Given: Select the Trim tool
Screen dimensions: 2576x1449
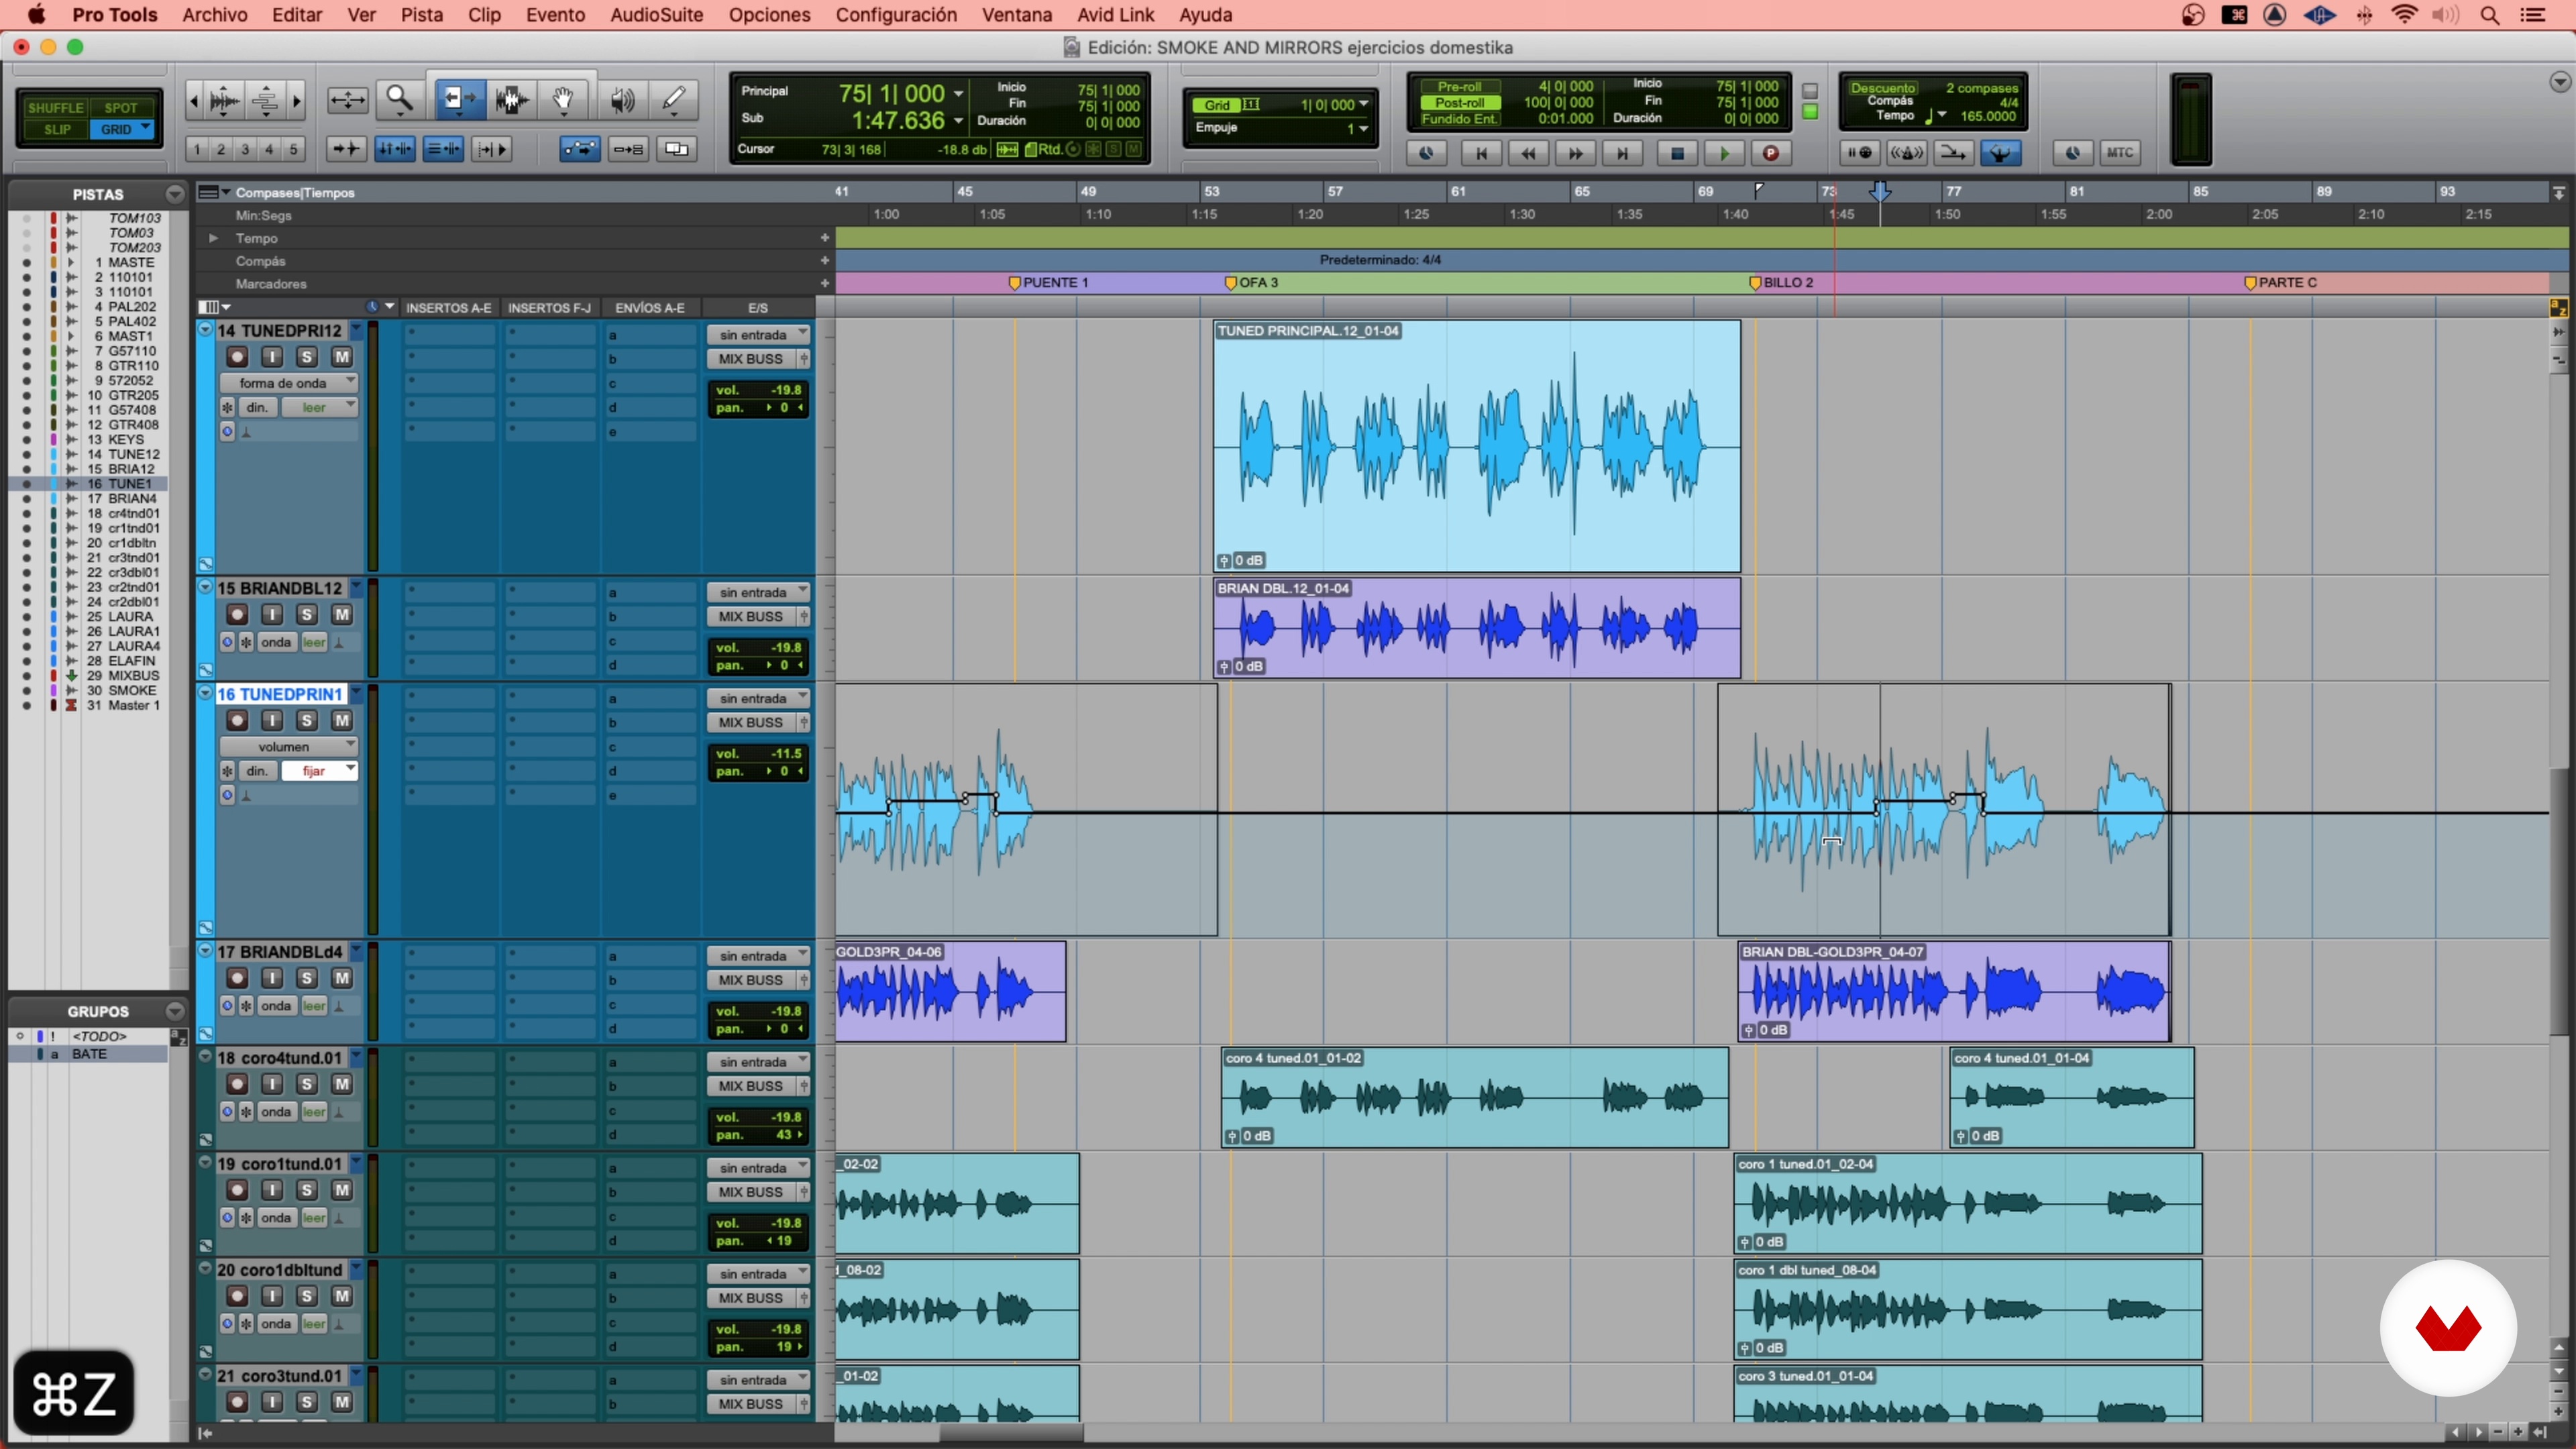Looking at the screenshot, I should 459,99.
